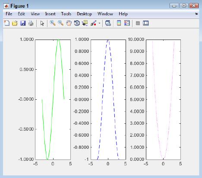This screenshot has height=178, width=202.
Task: Open the Edit menu
Action: click(x=21, y=14)
